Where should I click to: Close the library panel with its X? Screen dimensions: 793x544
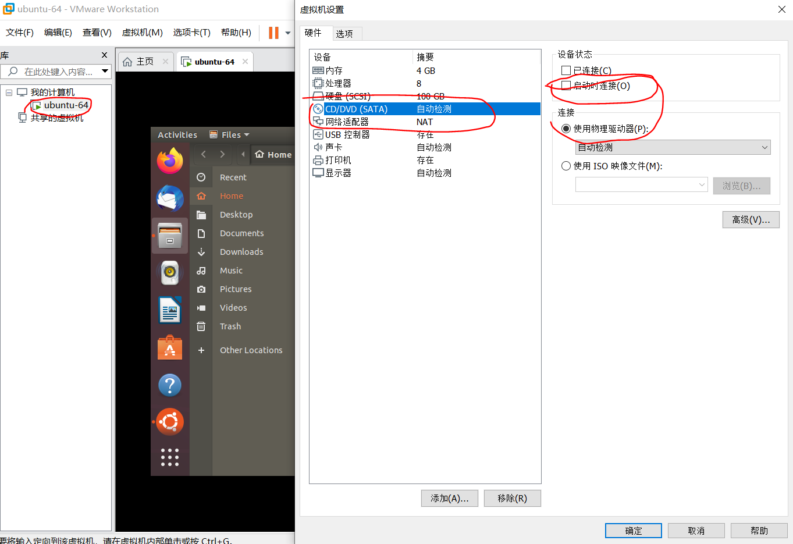point(104,55)
